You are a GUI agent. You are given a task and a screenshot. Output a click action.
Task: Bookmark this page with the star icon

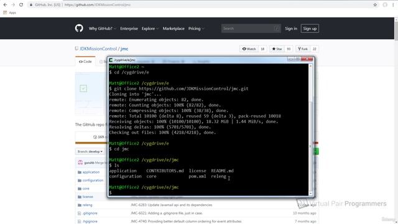pyautogui.click(x=375, y=4)
